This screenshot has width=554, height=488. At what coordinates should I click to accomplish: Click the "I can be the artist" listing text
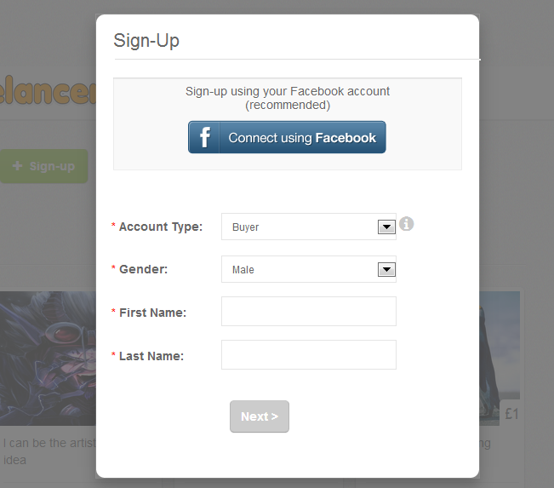(x=48, y=444)
